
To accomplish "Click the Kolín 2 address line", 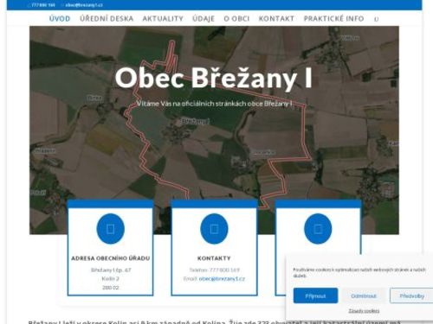I will (x=111, y=279).
